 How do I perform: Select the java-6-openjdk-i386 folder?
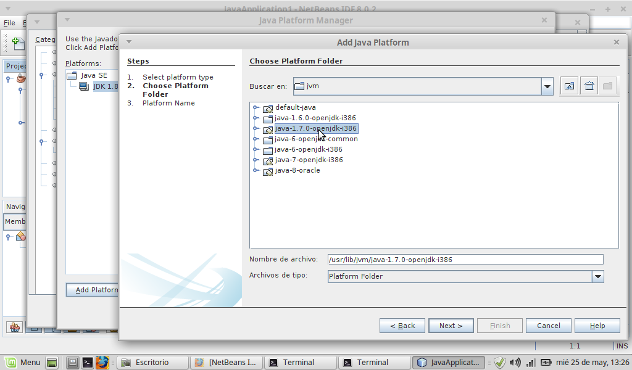point(308,149)
